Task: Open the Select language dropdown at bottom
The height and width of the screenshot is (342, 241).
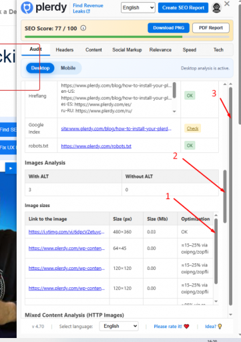Action: coord(119,326)
